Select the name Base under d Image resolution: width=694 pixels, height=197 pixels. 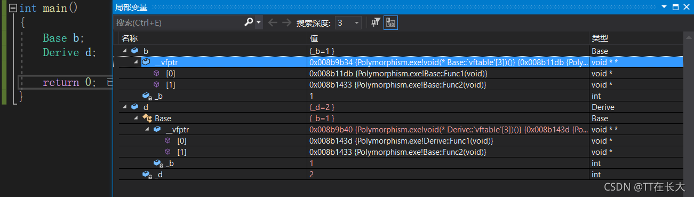(x=163, y=118)
